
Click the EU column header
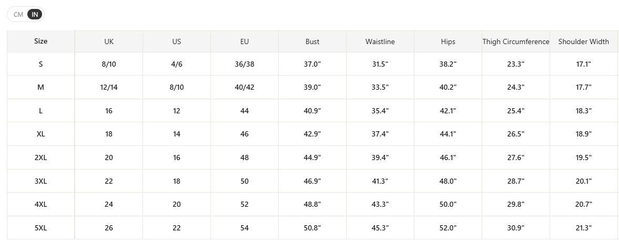click(x=245, y=41)
